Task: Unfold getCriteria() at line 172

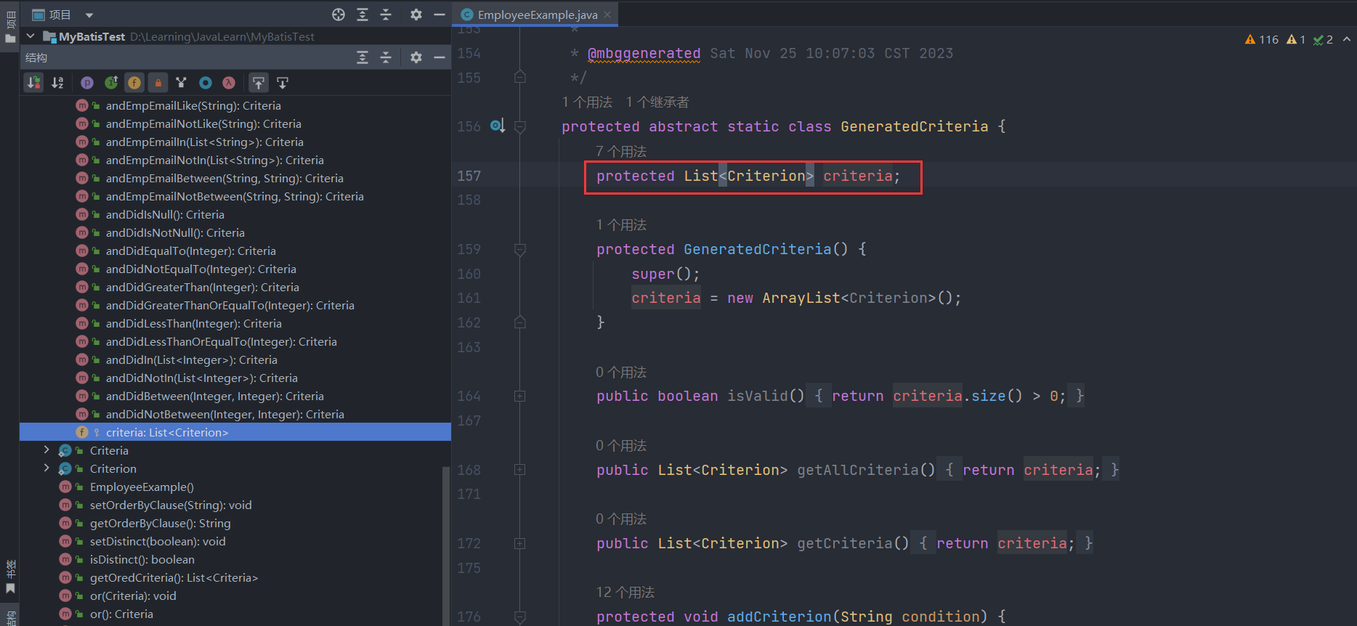Action: (x=520, y=543)
